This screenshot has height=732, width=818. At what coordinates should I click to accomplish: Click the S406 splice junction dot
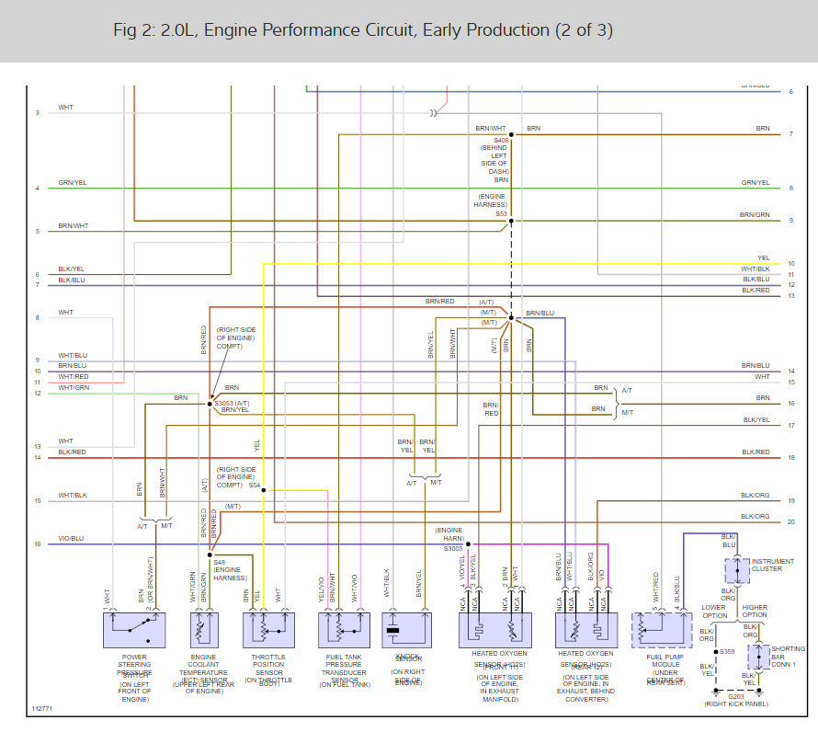tap(511, 134)
